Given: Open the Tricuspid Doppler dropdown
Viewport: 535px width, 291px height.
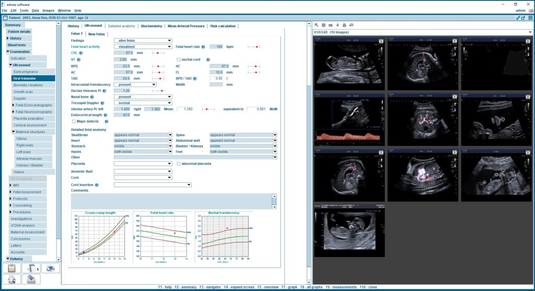Looking at the screenshot, I should 143,103.
